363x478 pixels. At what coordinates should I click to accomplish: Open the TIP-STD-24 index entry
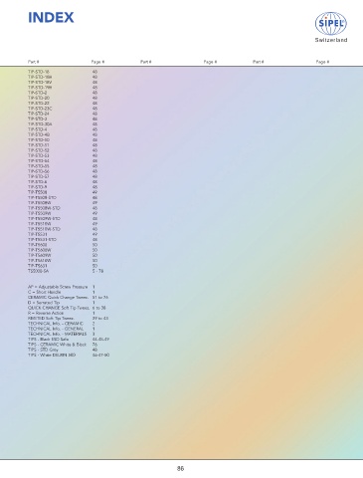coord(39,114)
